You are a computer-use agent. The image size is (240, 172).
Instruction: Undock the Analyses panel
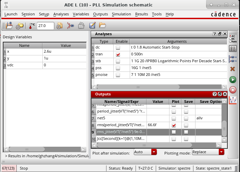[x=220, y=34]
